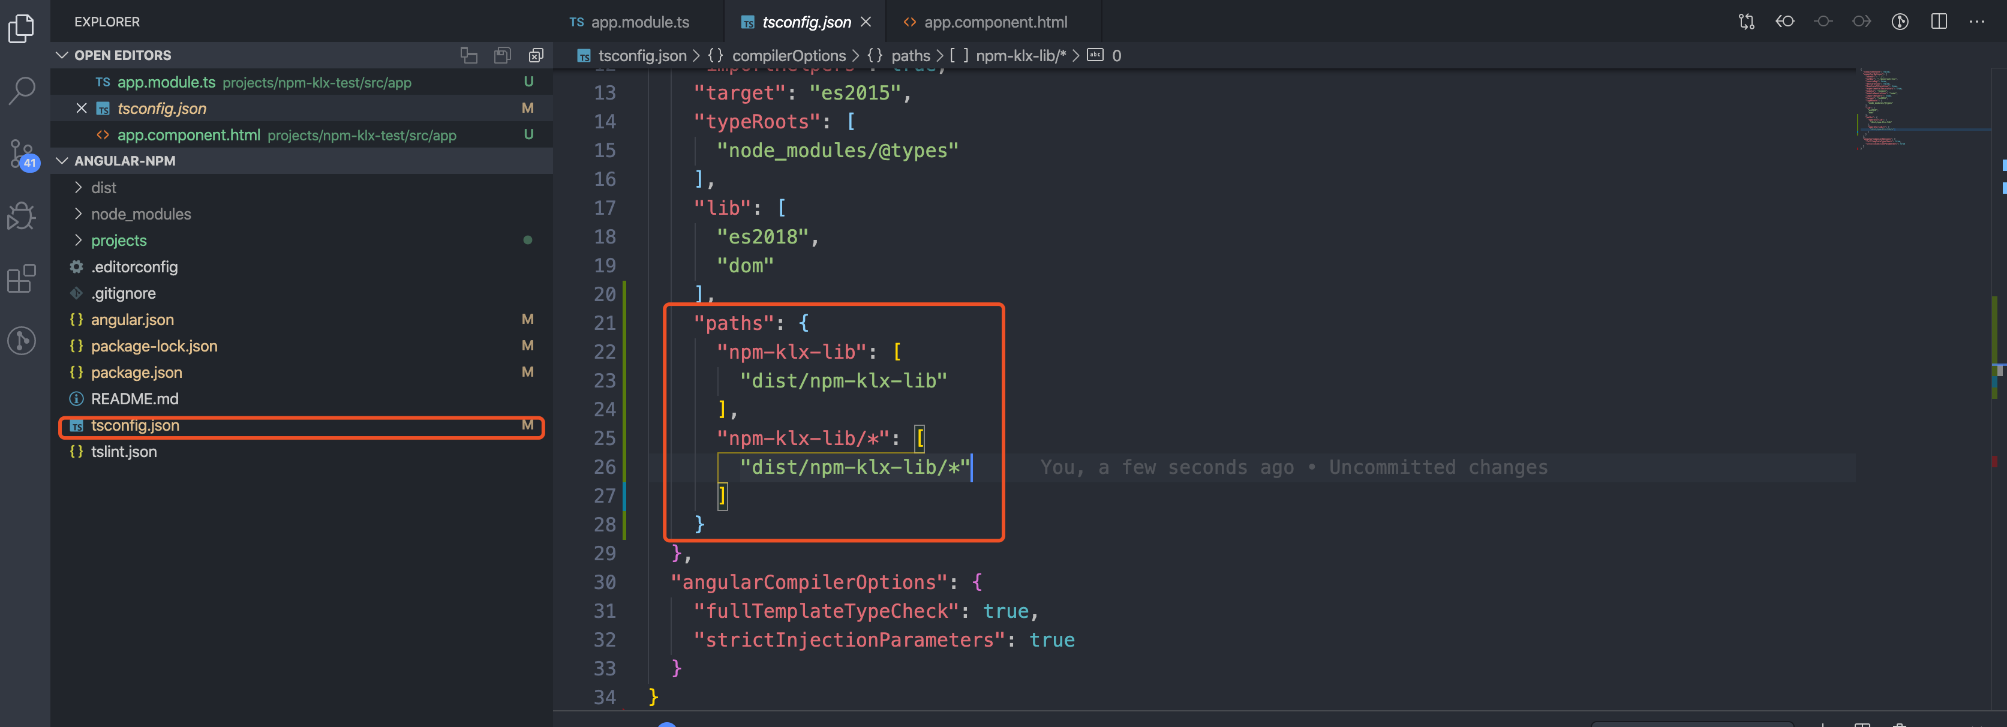Open the .editorconfig file
The height and width of the screenshot is (727, 2007).
[x=301, y=266]
